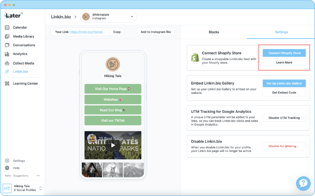
Task: Click Visit our TikTok preview button
Action: tap(113, 121)
